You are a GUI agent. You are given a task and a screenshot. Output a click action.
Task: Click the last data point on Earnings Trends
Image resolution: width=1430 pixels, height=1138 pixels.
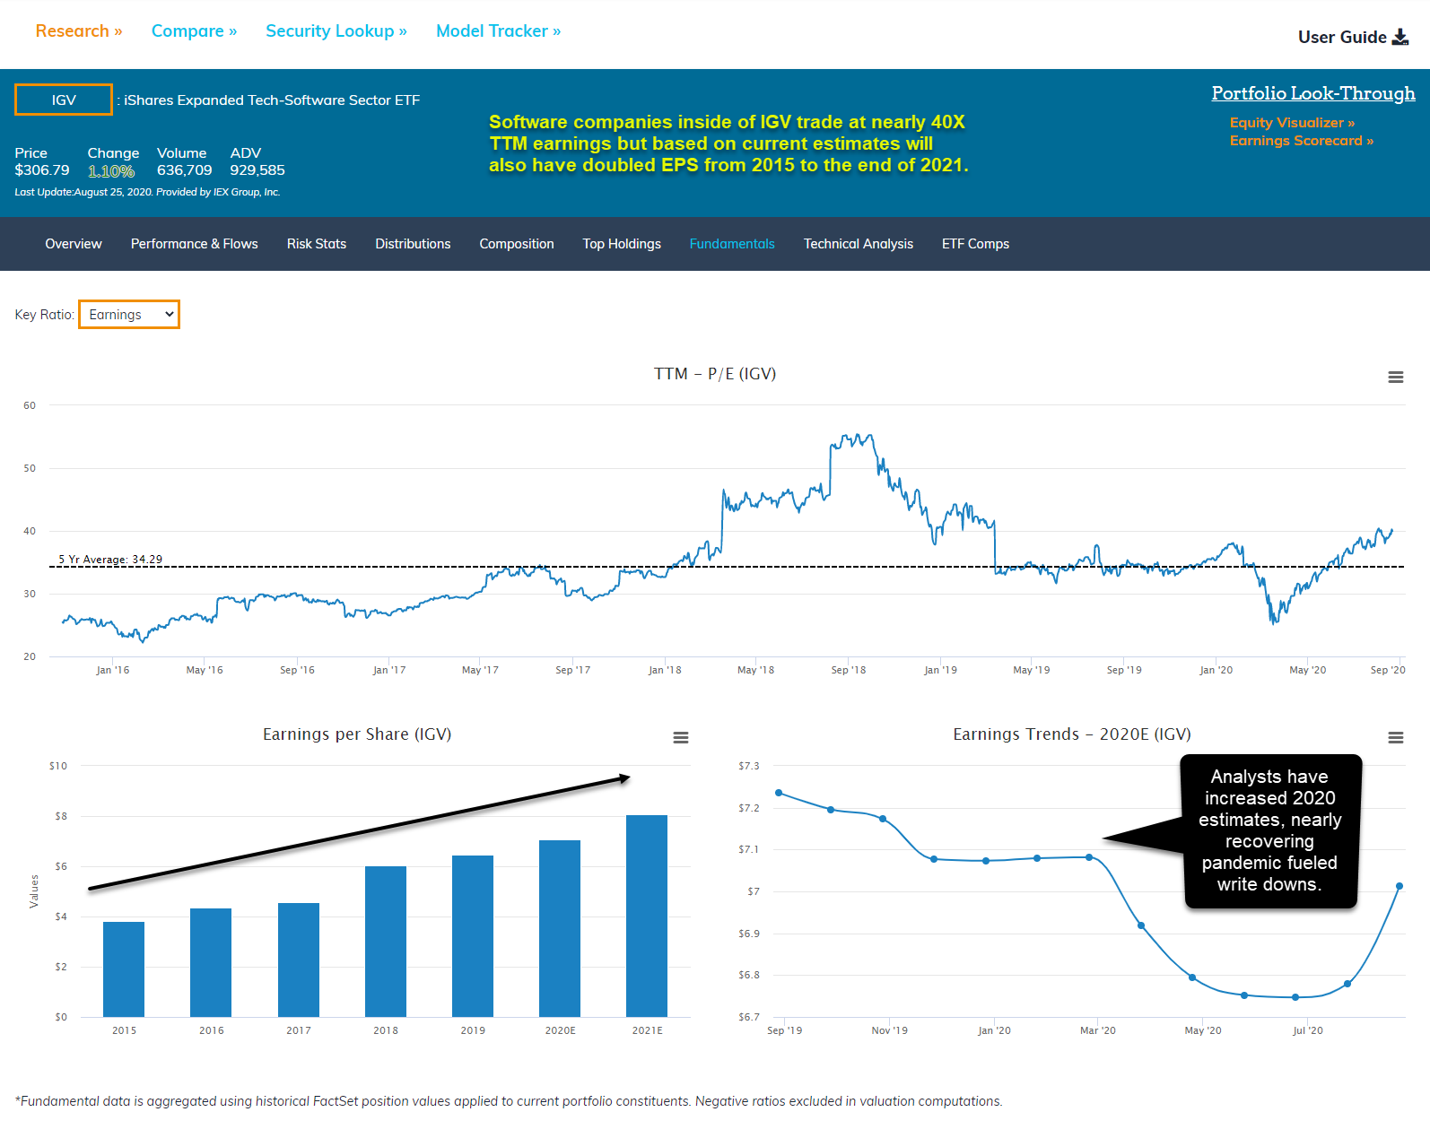point(1399,886)
